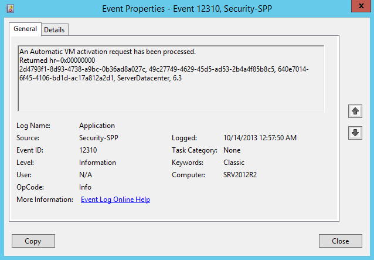The image size is (374, 260).
Task: Open the Event Log Online Help link
Action: (115, 200)
